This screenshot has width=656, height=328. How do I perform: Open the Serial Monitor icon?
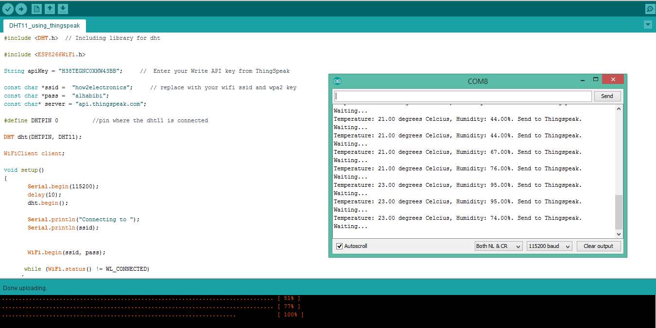point(650,8)
